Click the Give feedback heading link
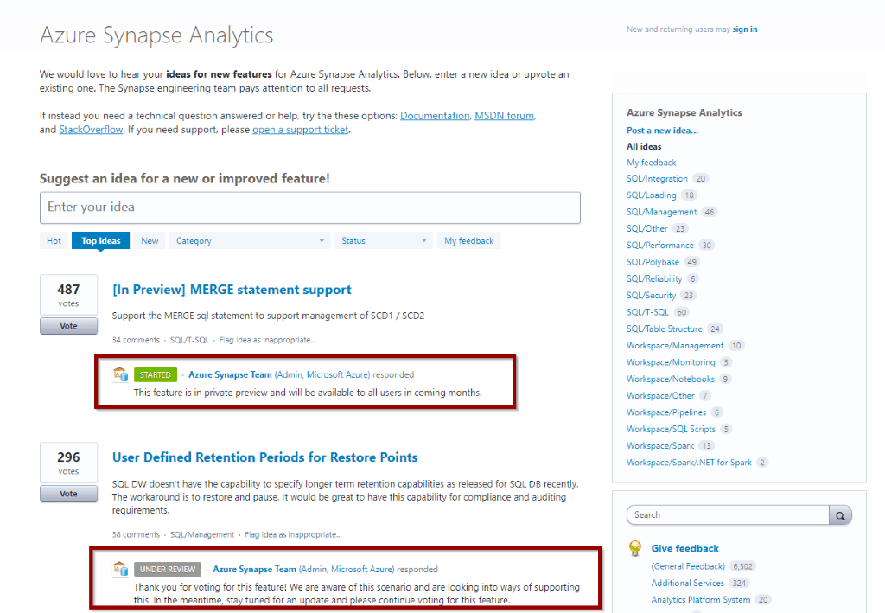The image size is (885, 613). 684,549
